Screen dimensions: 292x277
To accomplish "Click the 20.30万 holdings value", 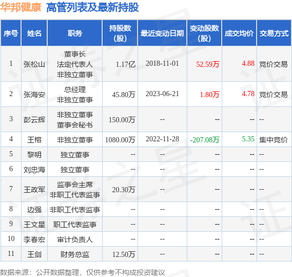I will 124,190.
